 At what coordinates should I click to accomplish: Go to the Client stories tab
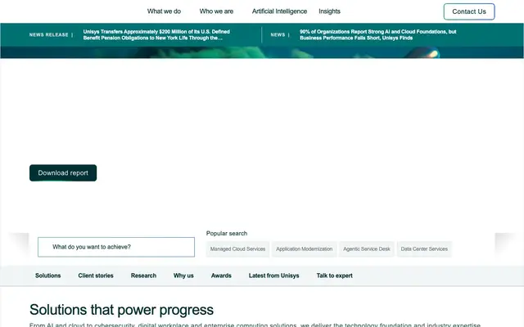[96, 275]
